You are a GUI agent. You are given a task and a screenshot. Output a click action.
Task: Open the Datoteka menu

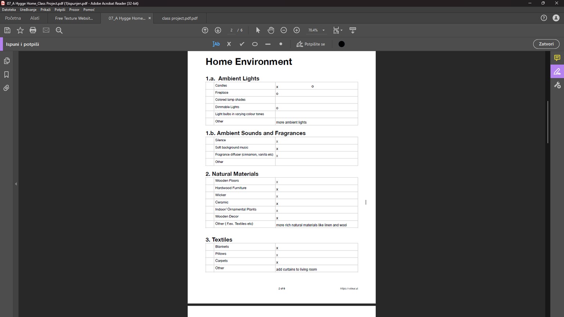click(9, 10)
